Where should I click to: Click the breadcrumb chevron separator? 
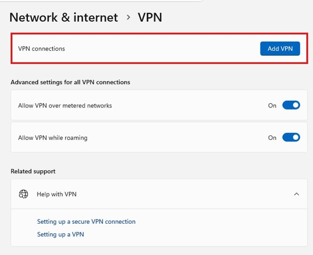click(129, 17)
